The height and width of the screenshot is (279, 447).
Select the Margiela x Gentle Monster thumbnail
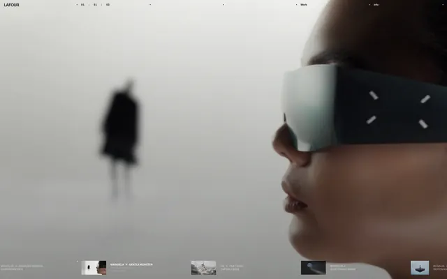94,268
